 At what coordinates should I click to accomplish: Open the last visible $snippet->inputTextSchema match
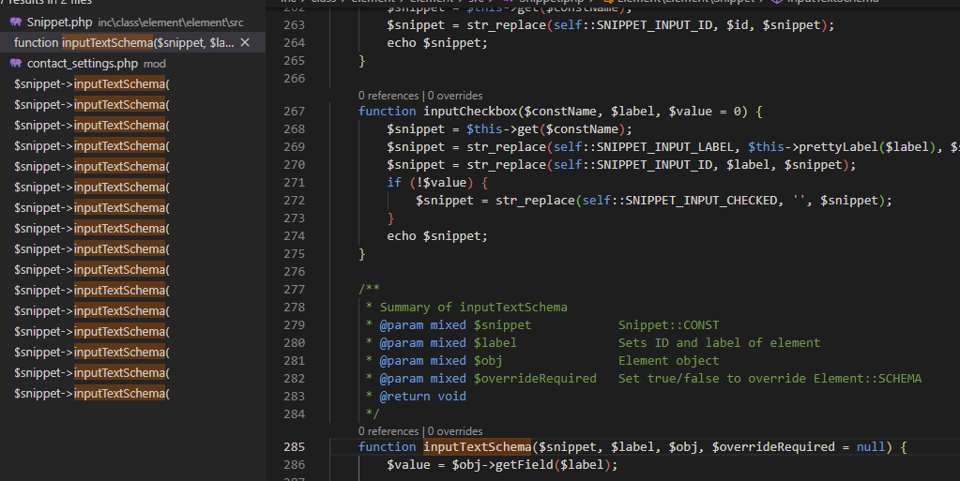pos(91,394)
